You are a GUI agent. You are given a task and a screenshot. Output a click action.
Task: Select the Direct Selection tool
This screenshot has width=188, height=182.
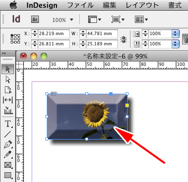(x=8, y=80)
